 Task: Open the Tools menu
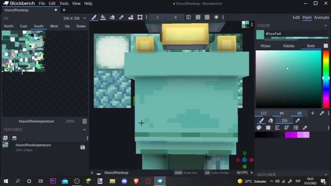click(x=64, y=4)
